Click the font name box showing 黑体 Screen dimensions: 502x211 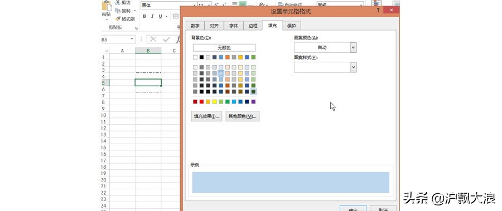pos(168,6)
